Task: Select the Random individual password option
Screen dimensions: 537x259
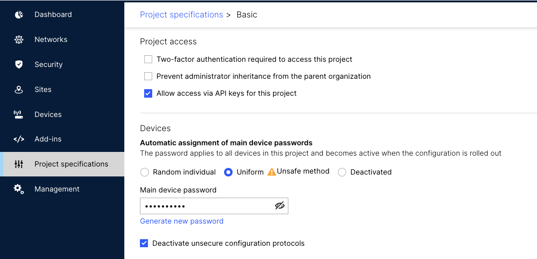Action: [x=145, y=172]
